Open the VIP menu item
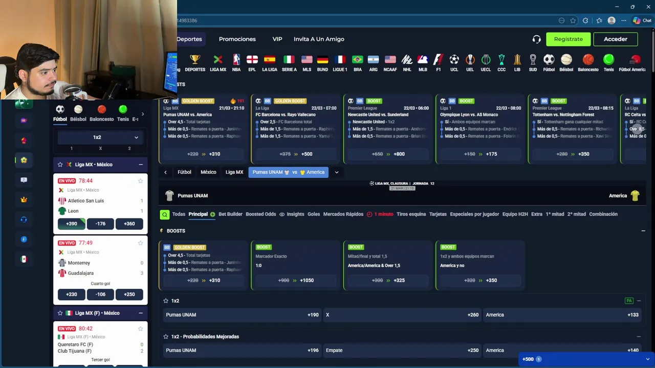Screen dimensions: 655x368 [277, 39]
